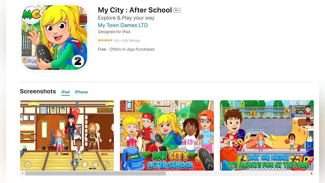Click the replay video icon

tap(28, 164)
